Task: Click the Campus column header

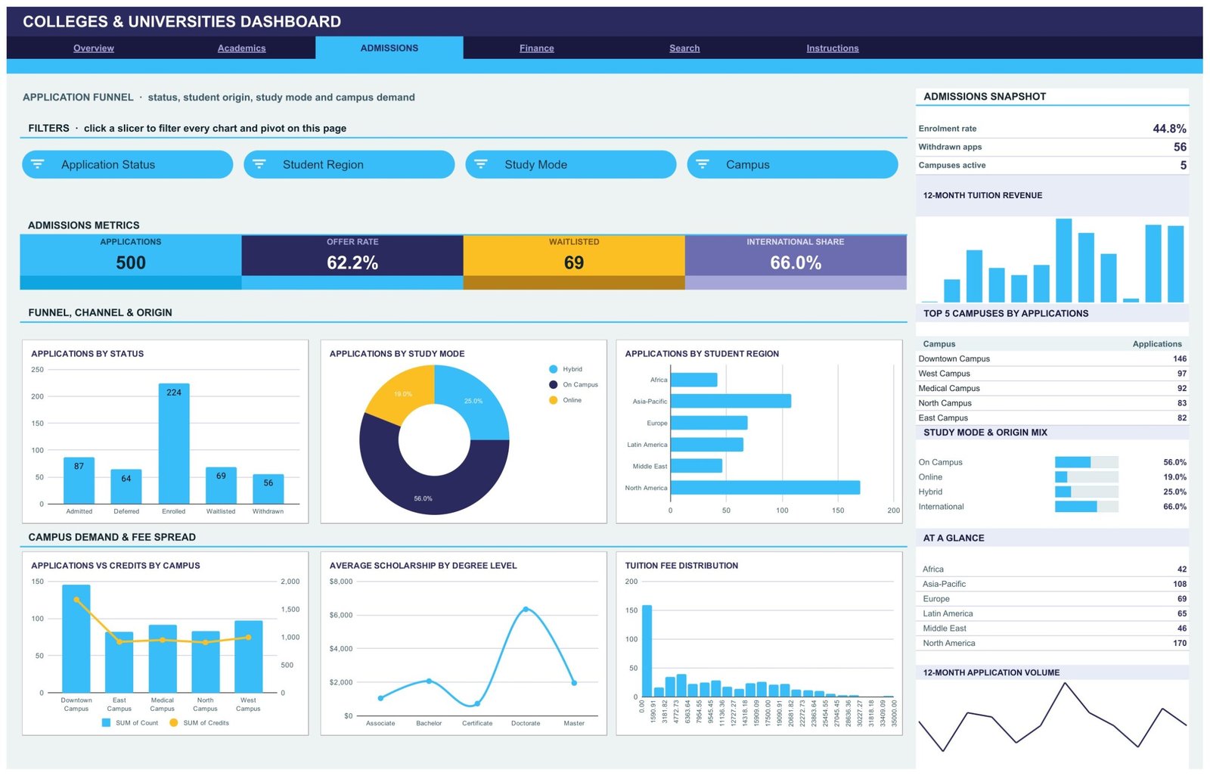Action: point(939,344)
